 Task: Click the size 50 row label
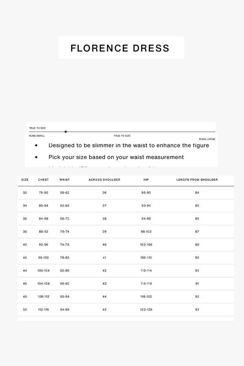[25, 309]
